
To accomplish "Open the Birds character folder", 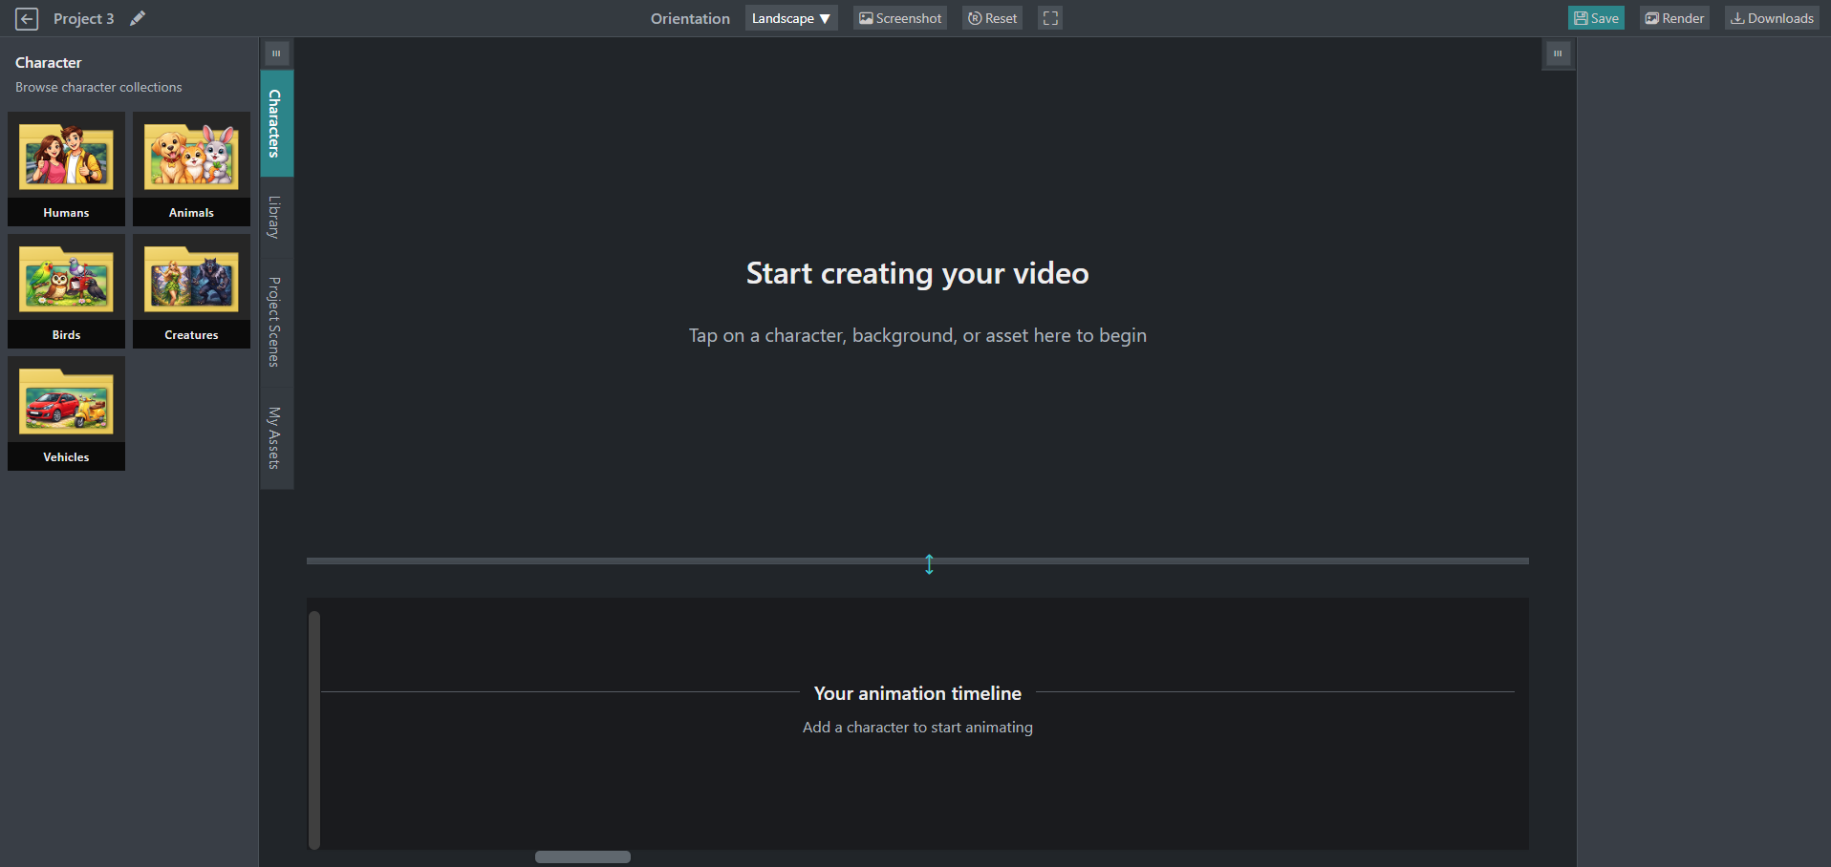I will [x=66, y=291].
